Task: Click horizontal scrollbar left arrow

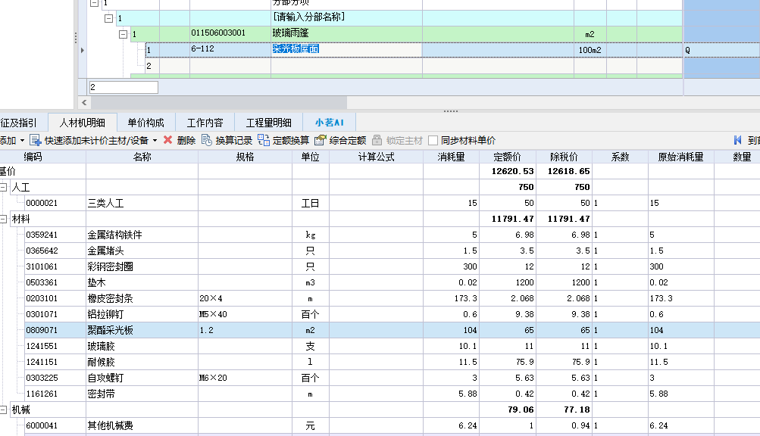Action: pyautogui.click(x=84, y=103)
